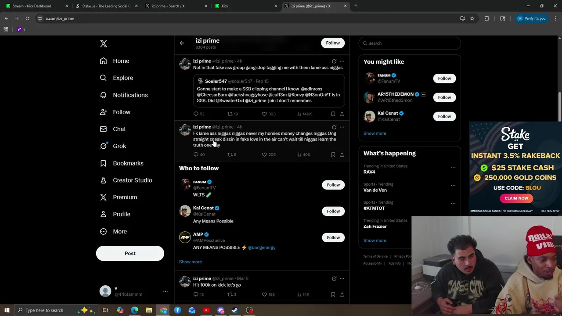Open the X logo home link
The image size is (562, 316).
[104, 43]
